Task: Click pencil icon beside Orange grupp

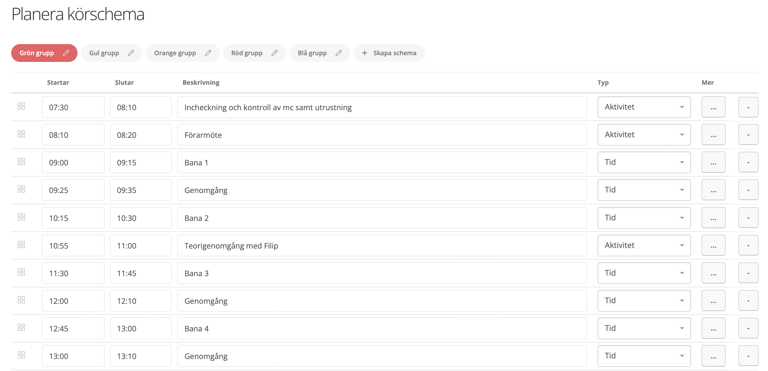Action: pos(208,53)
